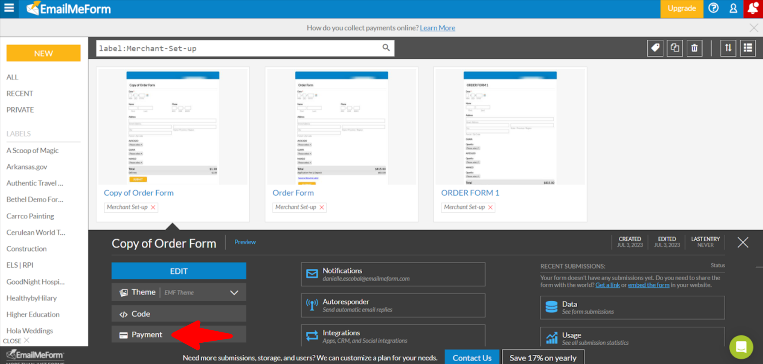The width and height of the screenshot is (763, 364).
Task: Click the Get a link hyperlink
Action: [608, 285]
